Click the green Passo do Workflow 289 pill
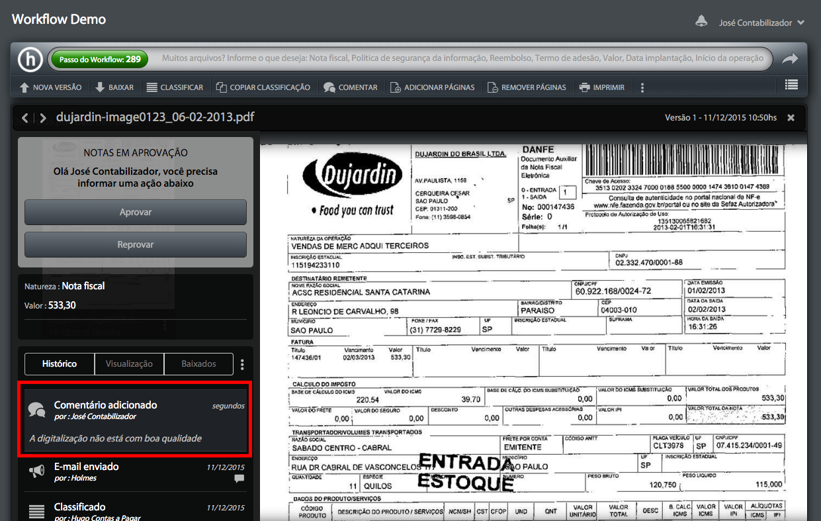 point(100,59)
